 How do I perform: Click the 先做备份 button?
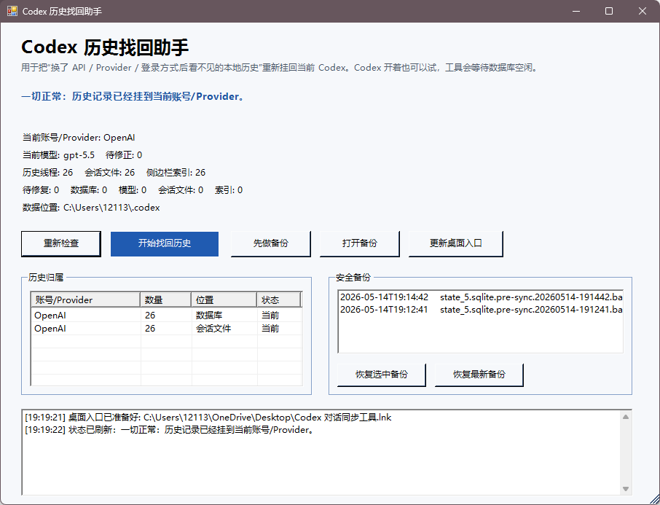point(271,243)
